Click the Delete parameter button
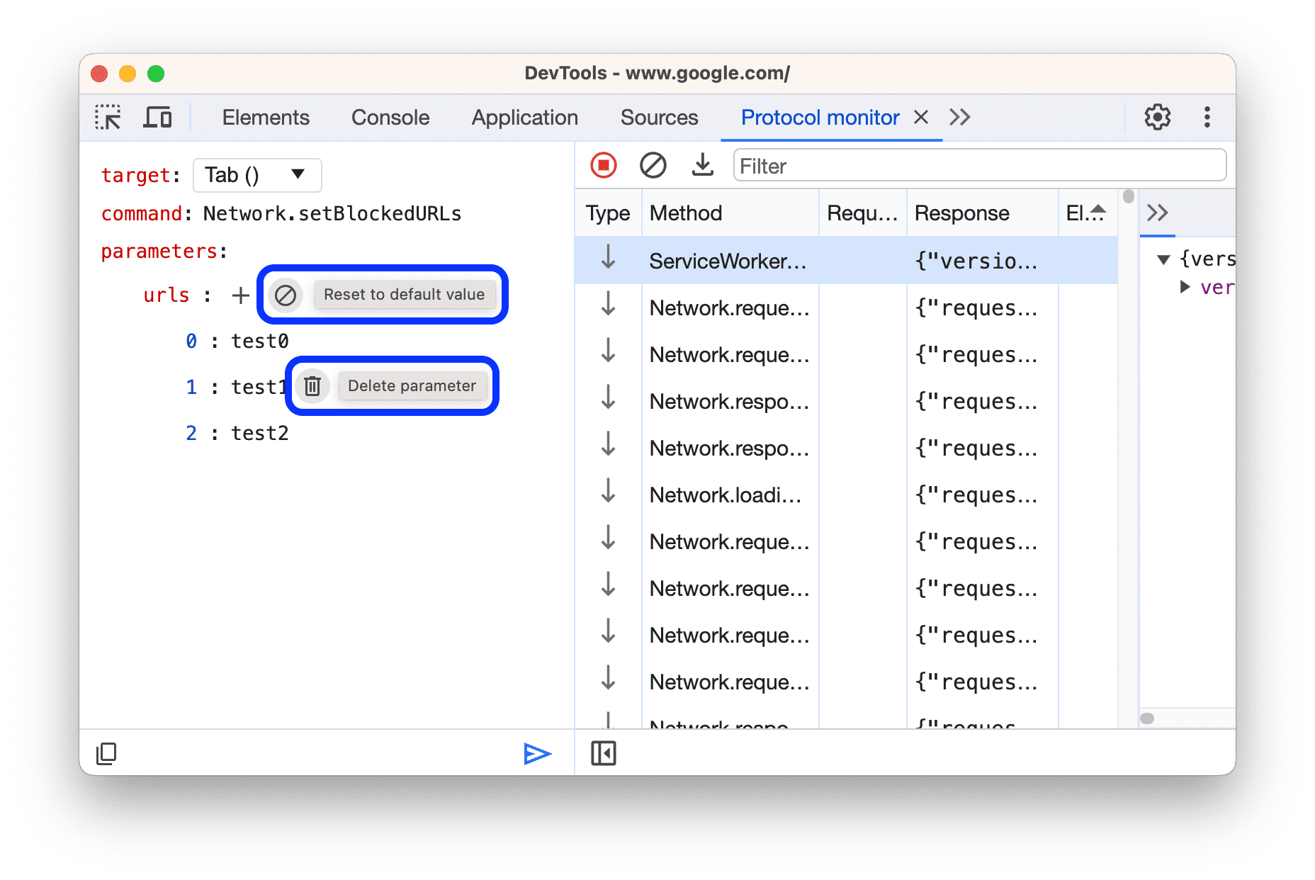The width and height of the screenshot is (1315, 880). pyautogui.click(x=412, y=386)
